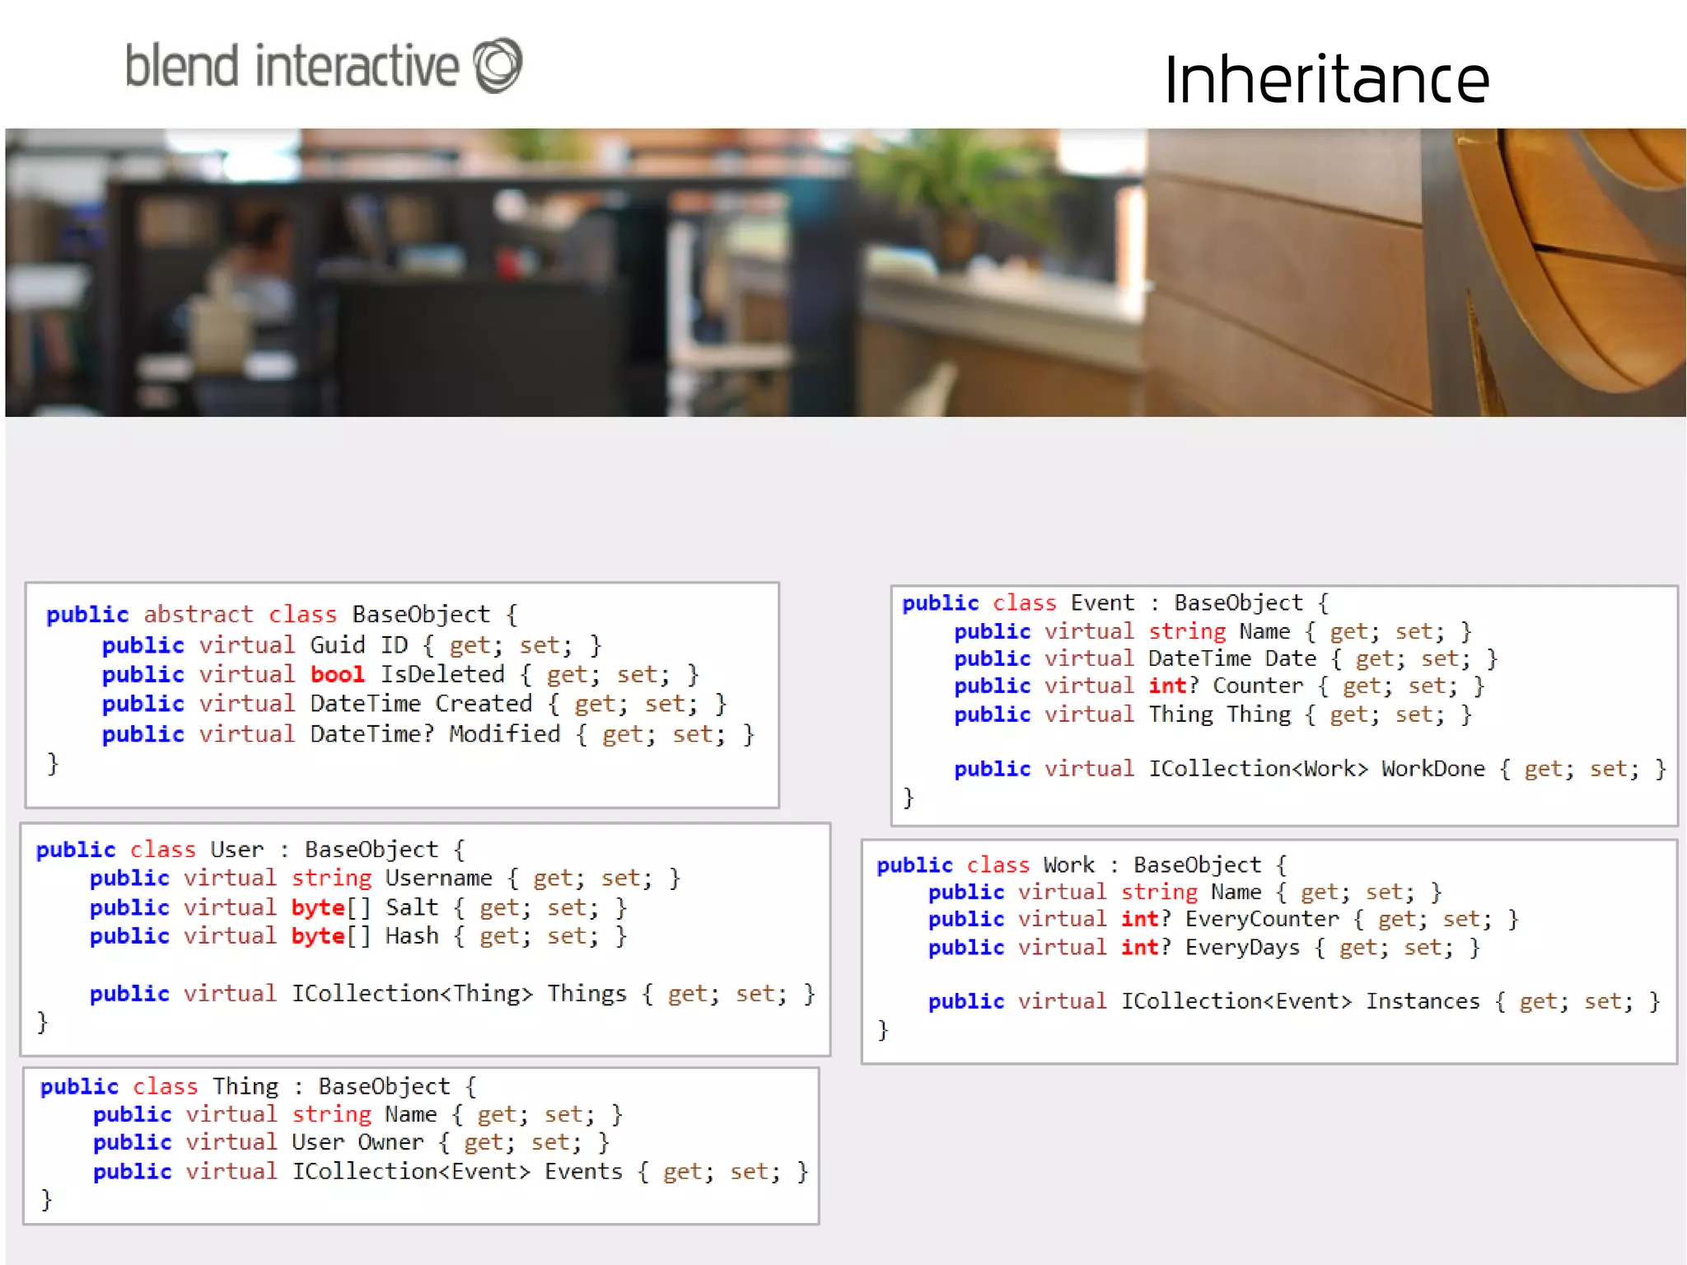Click the ICollection<Event> Instances property
Image resolution: width=1687 pixels, height=1265 pixels.
pyautogui.click(x=1293, y=1001)
